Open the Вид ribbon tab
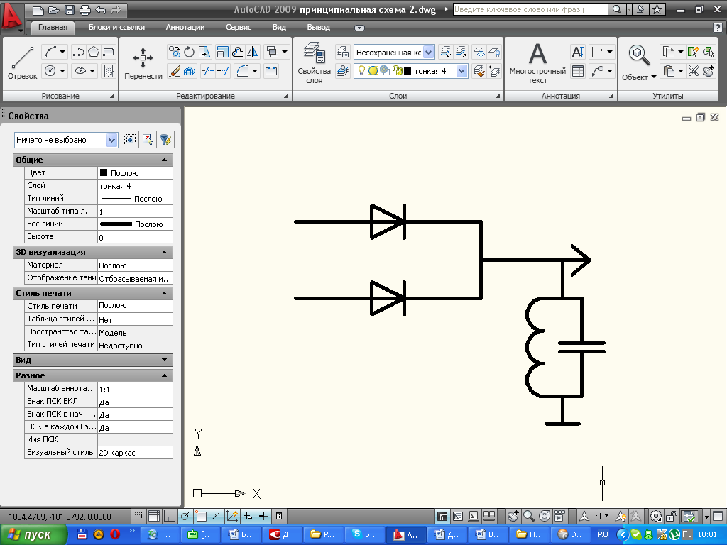727x545 pixels. click(279, 27)
